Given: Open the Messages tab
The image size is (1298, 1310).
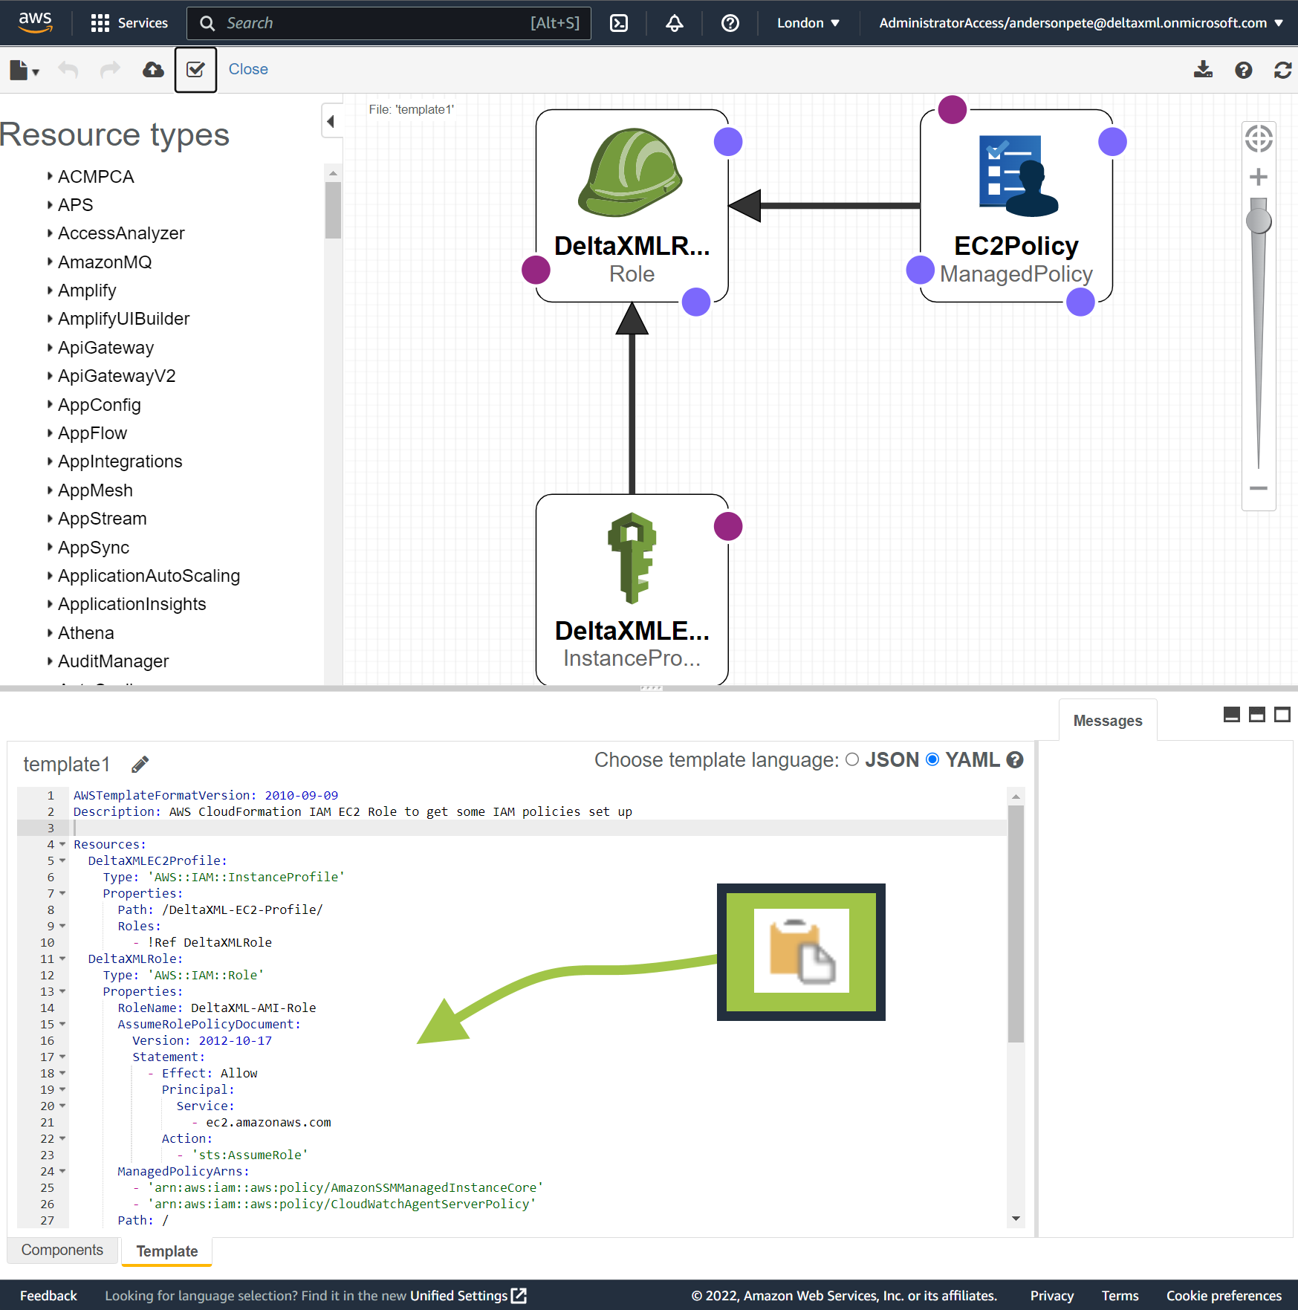Looking at the screenshot, I should pyautogui.click(x=1107, y=721).
